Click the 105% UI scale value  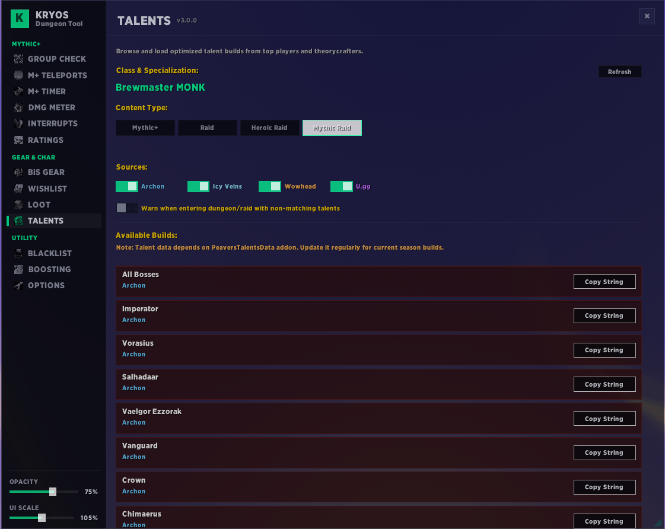89,518
